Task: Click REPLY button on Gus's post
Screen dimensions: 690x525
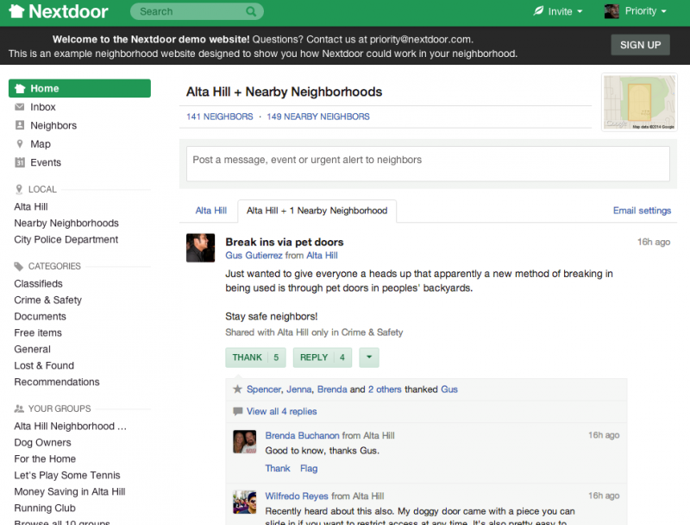Action: click(x=323, y=357)
